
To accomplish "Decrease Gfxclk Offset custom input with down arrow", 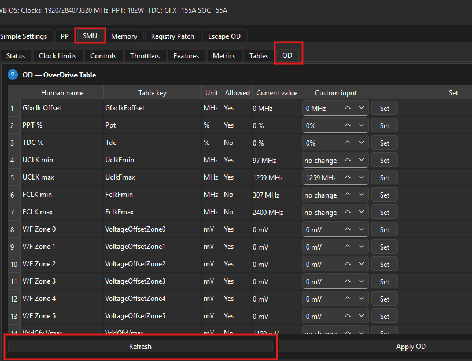I will (362, 107).
